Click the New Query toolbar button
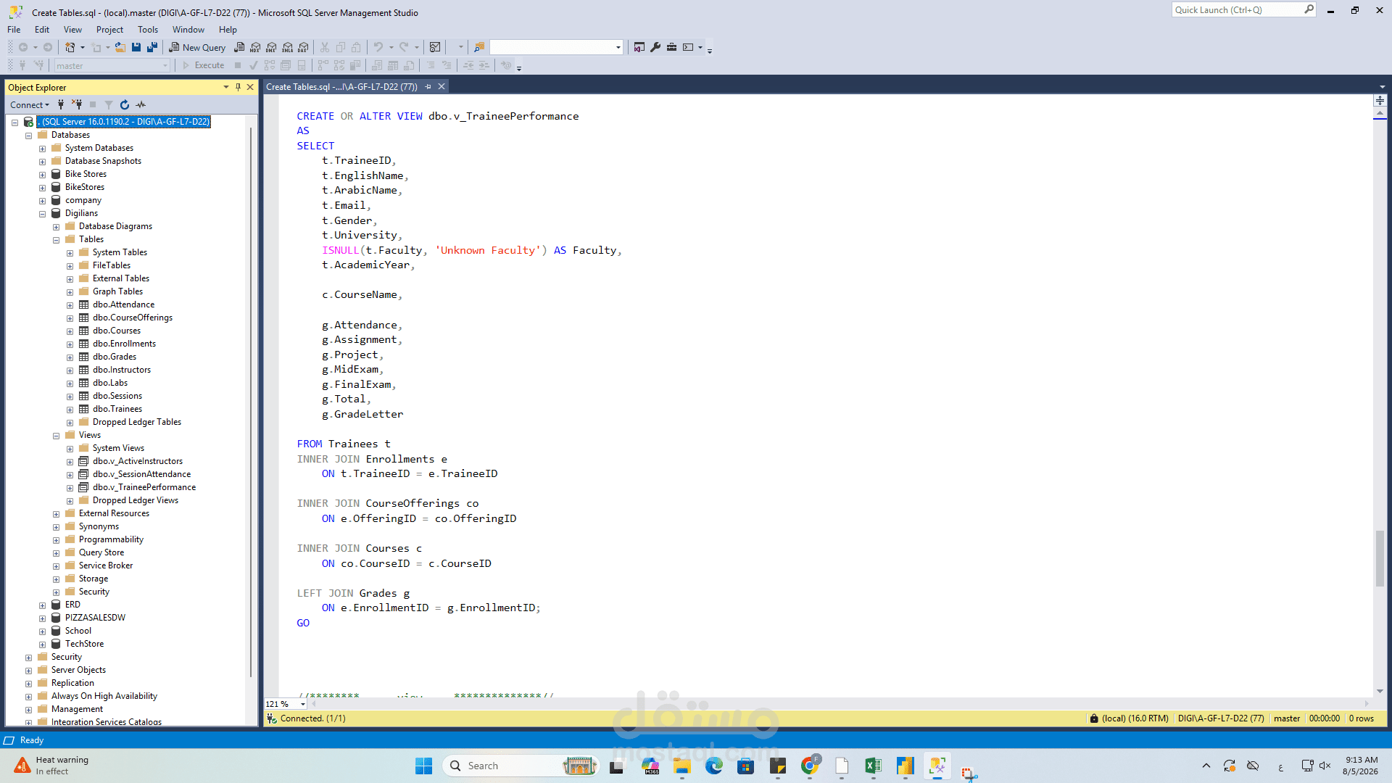 coord(197,47)
